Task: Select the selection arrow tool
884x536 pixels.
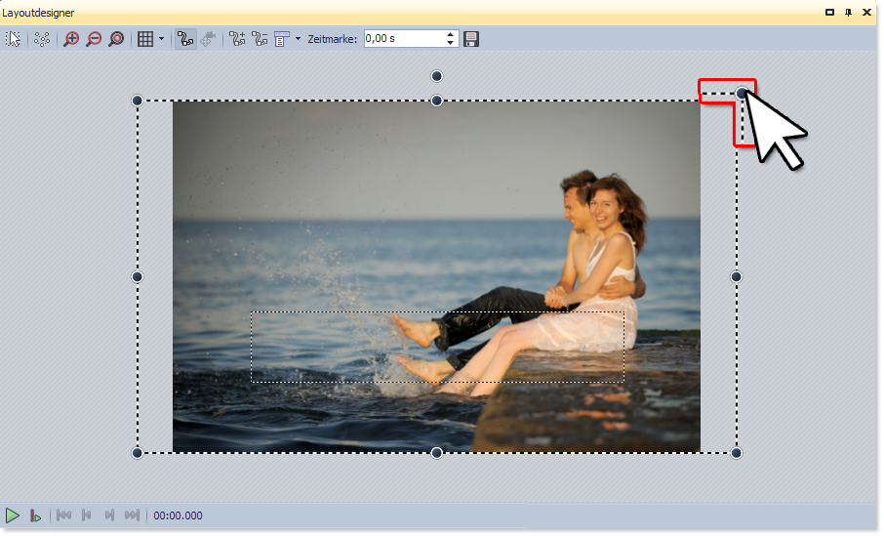Action: pyautogui.click(x=14, y=39)
